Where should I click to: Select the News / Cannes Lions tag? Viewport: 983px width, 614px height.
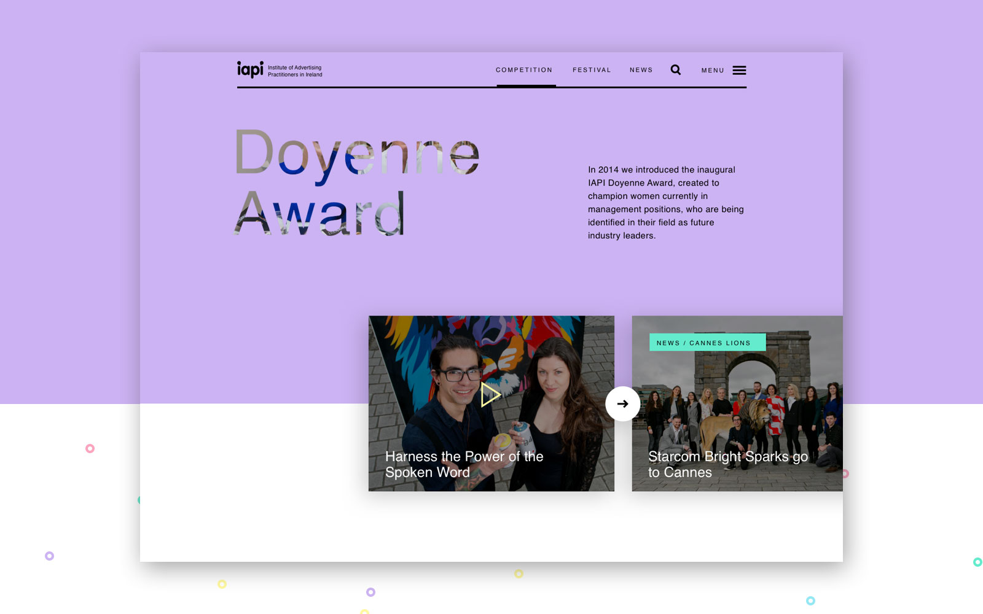[707, 343]
